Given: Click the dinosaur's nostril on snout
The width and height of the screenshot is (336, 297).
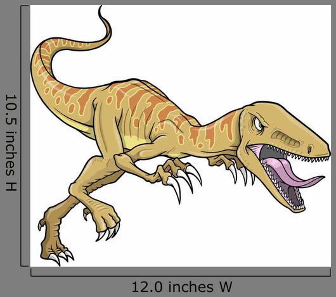Looking at the screenshot, I should (x=309, y=149).
